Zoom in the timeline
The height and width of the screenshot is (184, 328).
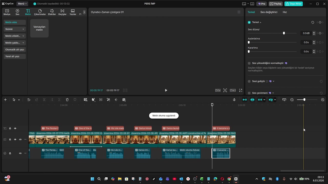click(x=323, y=100)
